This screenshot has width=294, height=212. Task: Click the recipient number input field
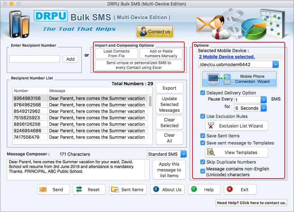(34, 59)
